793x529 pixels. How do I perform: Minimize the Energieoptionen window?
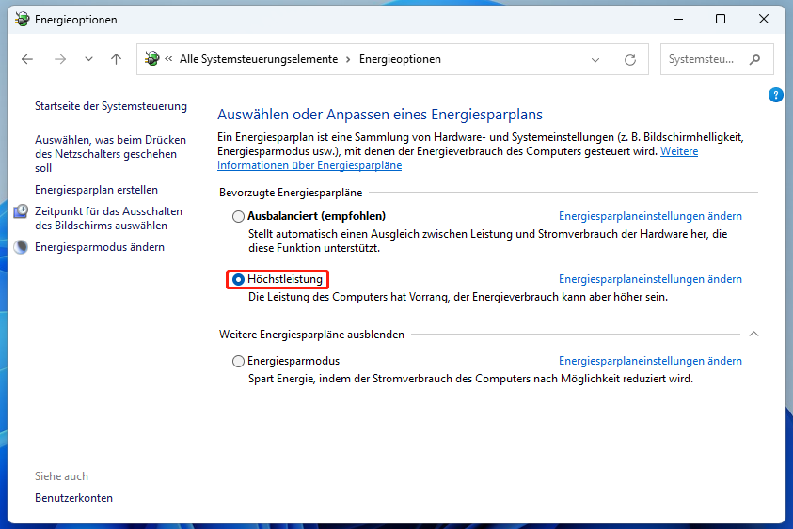678,19
